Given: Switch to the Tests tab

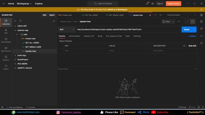Looking at the screenshot, I should click(x=127, y=36).
